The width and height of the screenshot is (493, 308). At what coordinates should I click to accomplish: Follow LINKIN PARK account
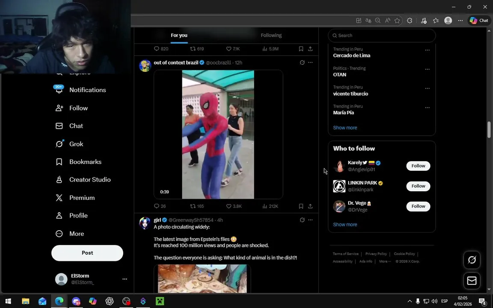pyautogui.click(x=418, y=186)
